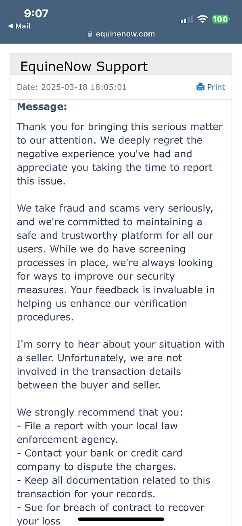The image size is (242, 526).
Task: Tap the back arrow to return to Mail
Action: (11, 26)
